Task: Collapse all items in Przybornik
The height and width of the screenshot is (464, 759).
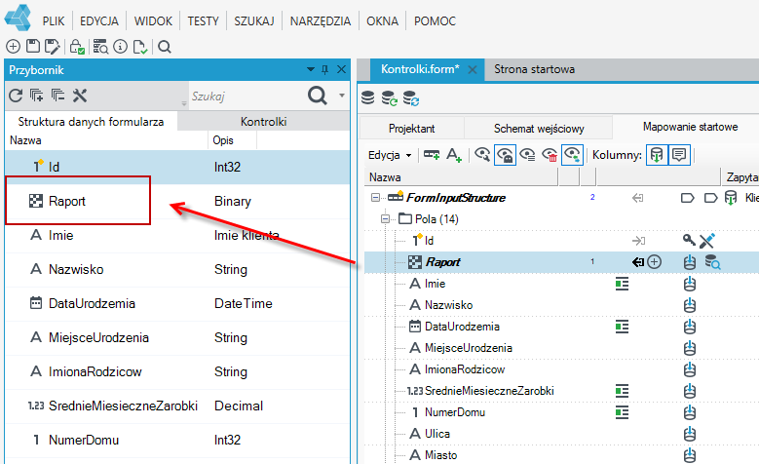Action: tap(58, 95)
